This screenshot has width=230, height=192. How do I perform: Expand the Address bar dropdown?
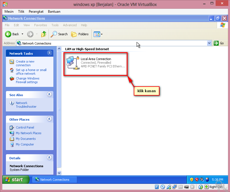point(209,43)
